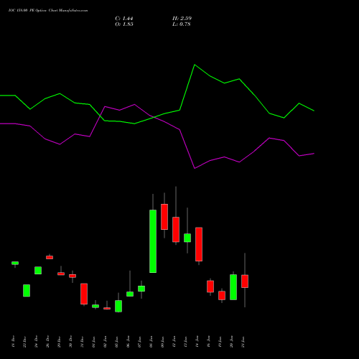The height and width of the screenshot is (359, 359).
Task: Click the red candle above 14 Jan
Action: (x=199, y=244)
